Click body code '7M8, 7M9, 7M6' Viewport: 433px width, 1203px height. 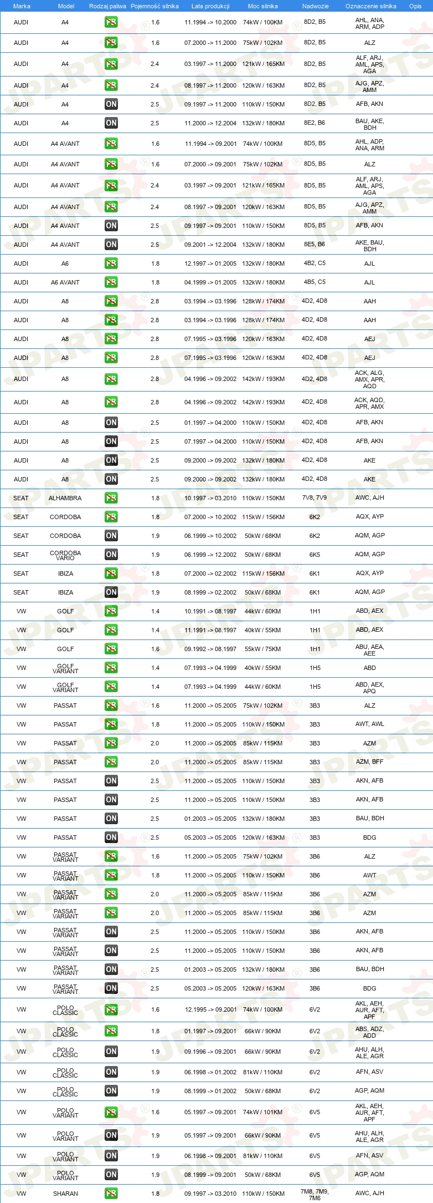click(x=315, y=1195)
